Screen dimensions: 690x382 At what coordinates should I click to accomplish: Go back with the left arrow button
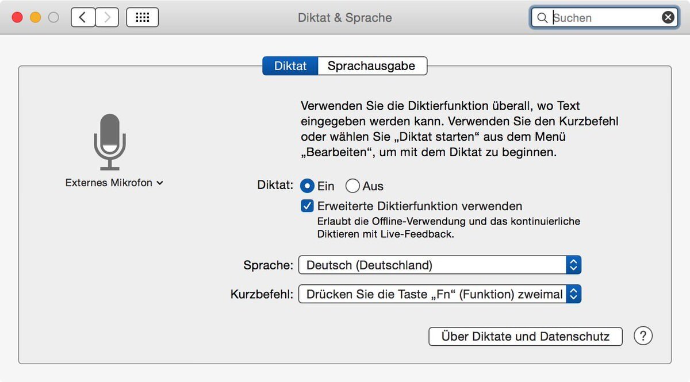tap(83, 17)
